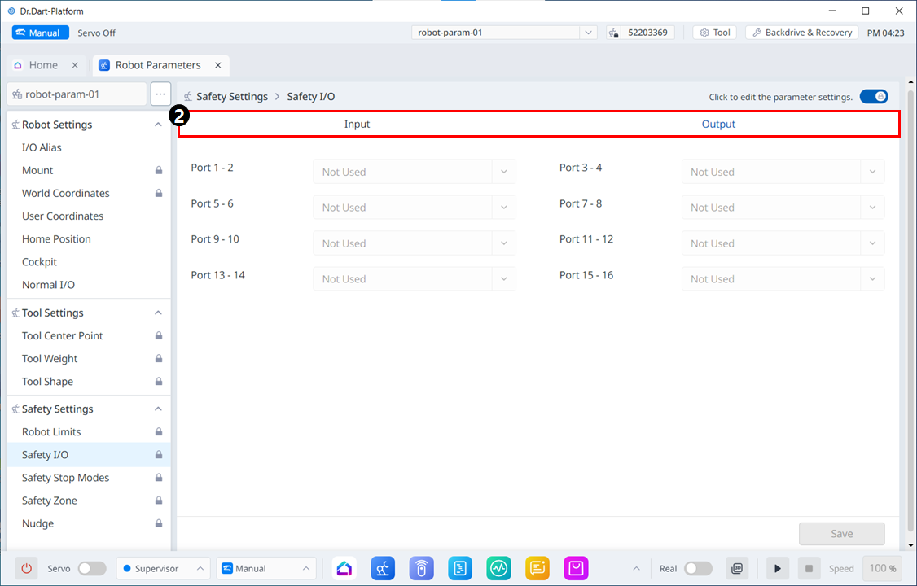
Task: Open the Home module icon in bottom dock
Action: [344, 568]
